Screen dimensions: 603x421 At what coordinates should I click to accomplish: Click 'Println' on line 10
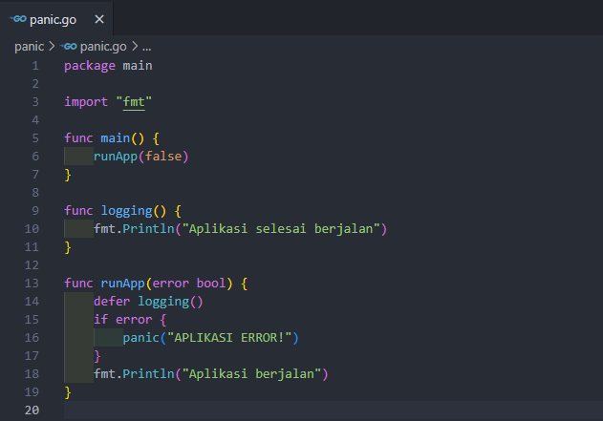point(148,229)
